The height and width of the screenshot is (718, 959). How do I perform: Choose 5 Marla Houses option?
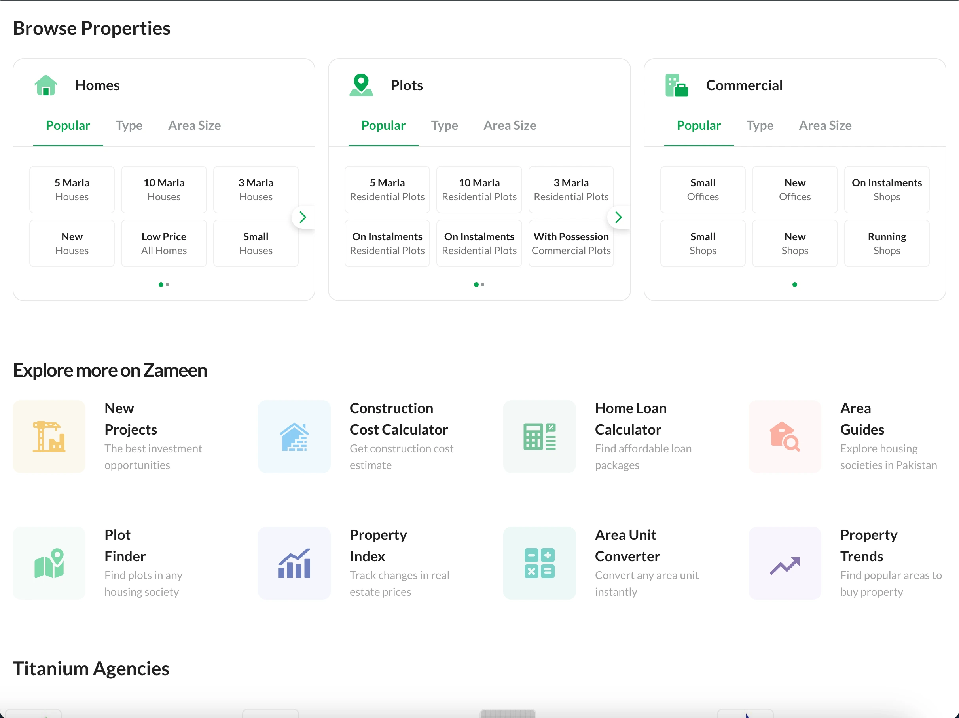72,190
